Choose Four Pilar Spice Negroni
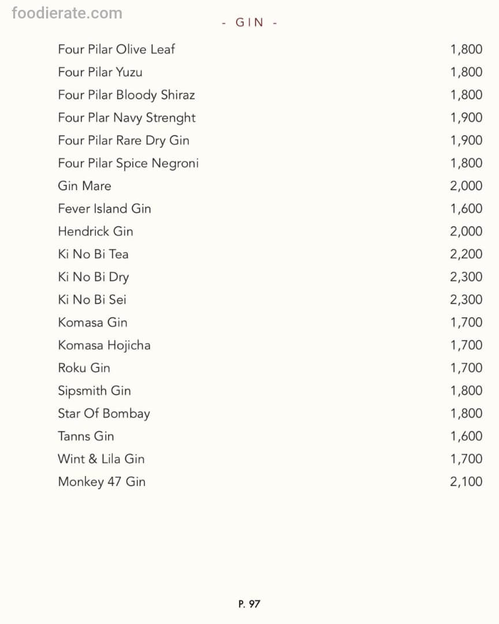Image resolution: width=499 pixels, height=624 pixels. 128,164
